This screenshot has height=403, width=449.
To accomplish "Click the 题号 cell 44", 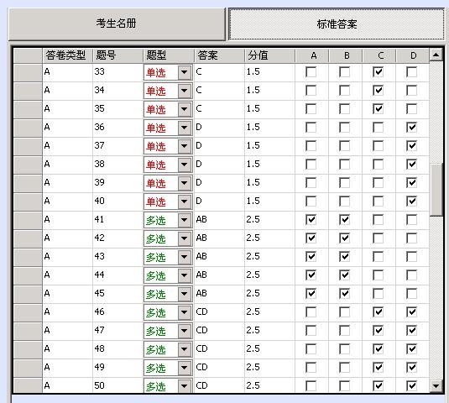I will click(x=118, y=275).
